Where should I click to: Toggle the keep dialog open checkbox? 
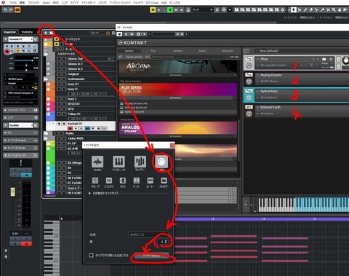91,255
